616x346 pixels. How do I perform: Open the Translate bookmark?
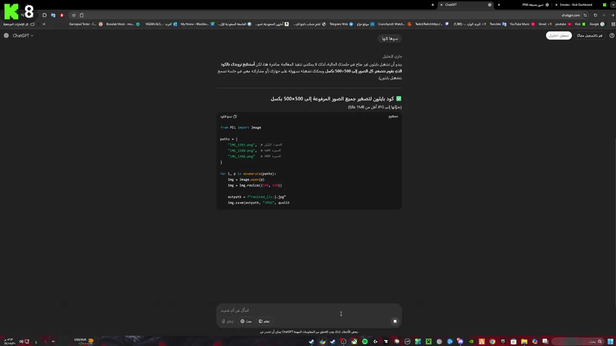[498, 24]
